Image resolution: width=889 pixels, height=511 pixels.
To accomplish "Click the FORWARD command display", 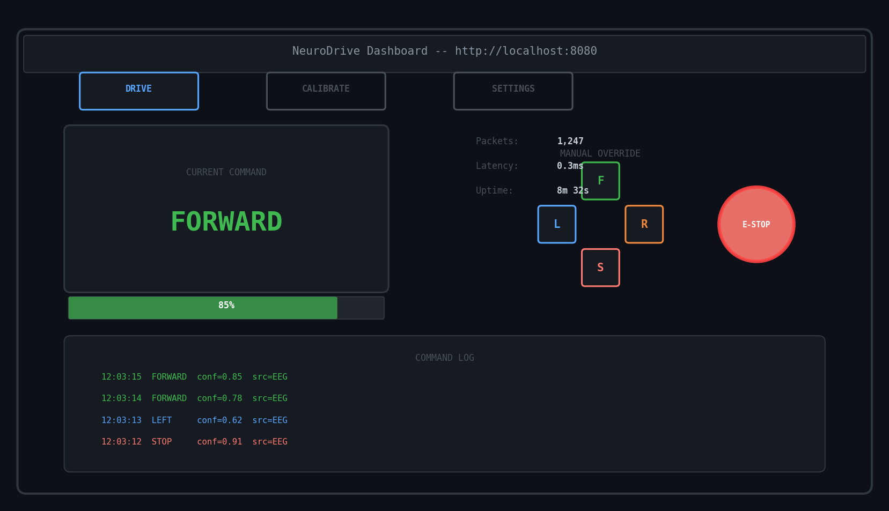I will pos(226,221).
